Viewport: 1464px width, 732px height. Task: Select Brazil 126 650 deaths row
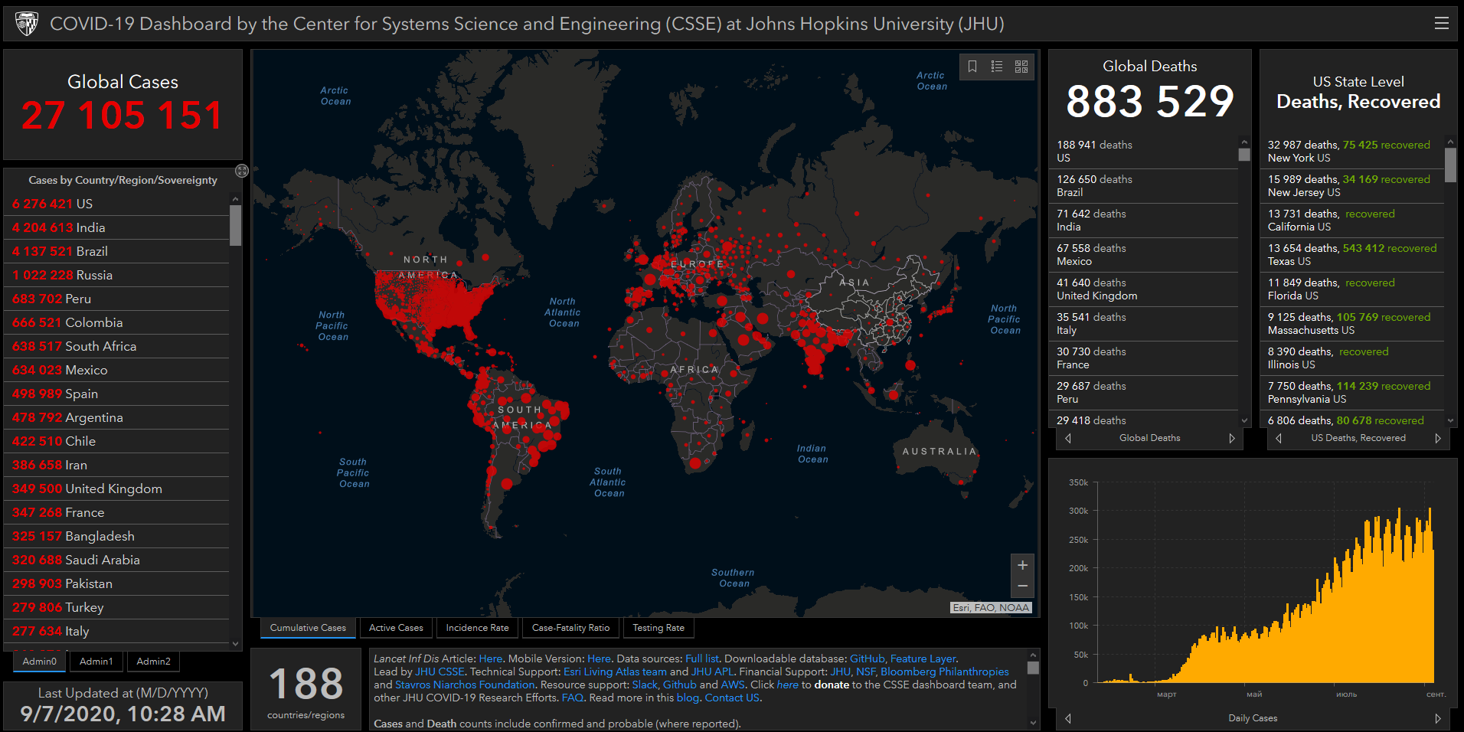pyautogui.click(x=1144, y=186)
